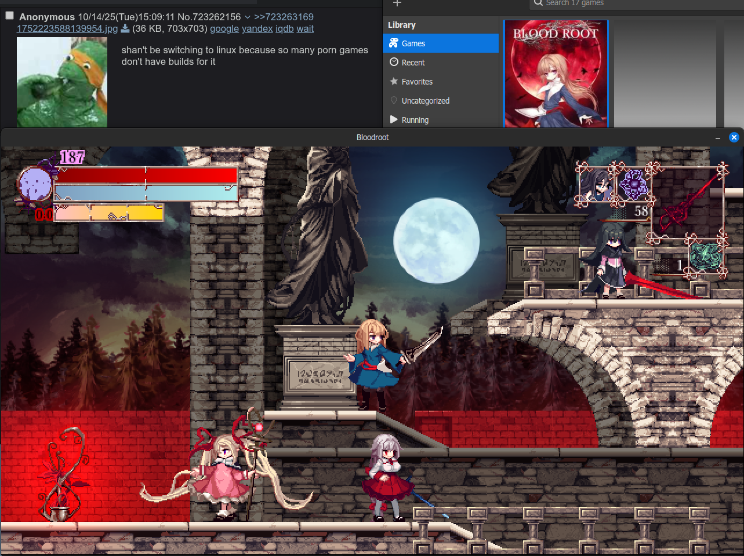Click the purple moon orb in the game HUD
Viewport: 744px width, 556px height.
click(x=35, y=184)
